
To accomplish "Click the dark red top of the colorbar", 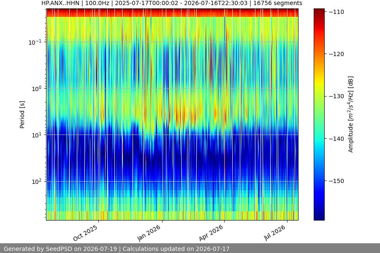I will (319, 11).
